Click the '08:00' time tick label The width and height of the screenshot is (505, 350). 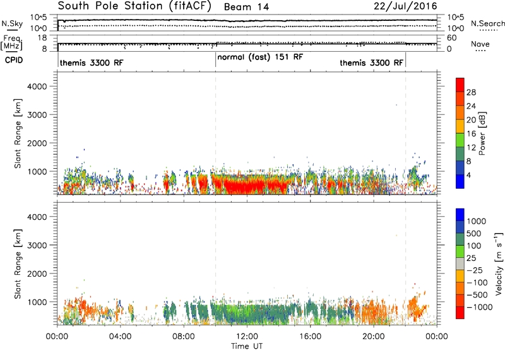click(183, 337)
